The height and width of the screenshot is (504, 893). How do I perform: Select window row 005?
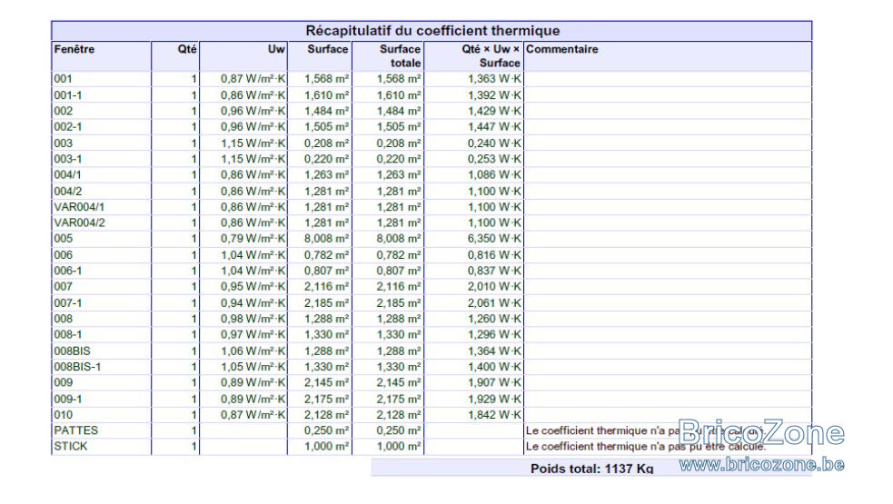pos(432,239)
